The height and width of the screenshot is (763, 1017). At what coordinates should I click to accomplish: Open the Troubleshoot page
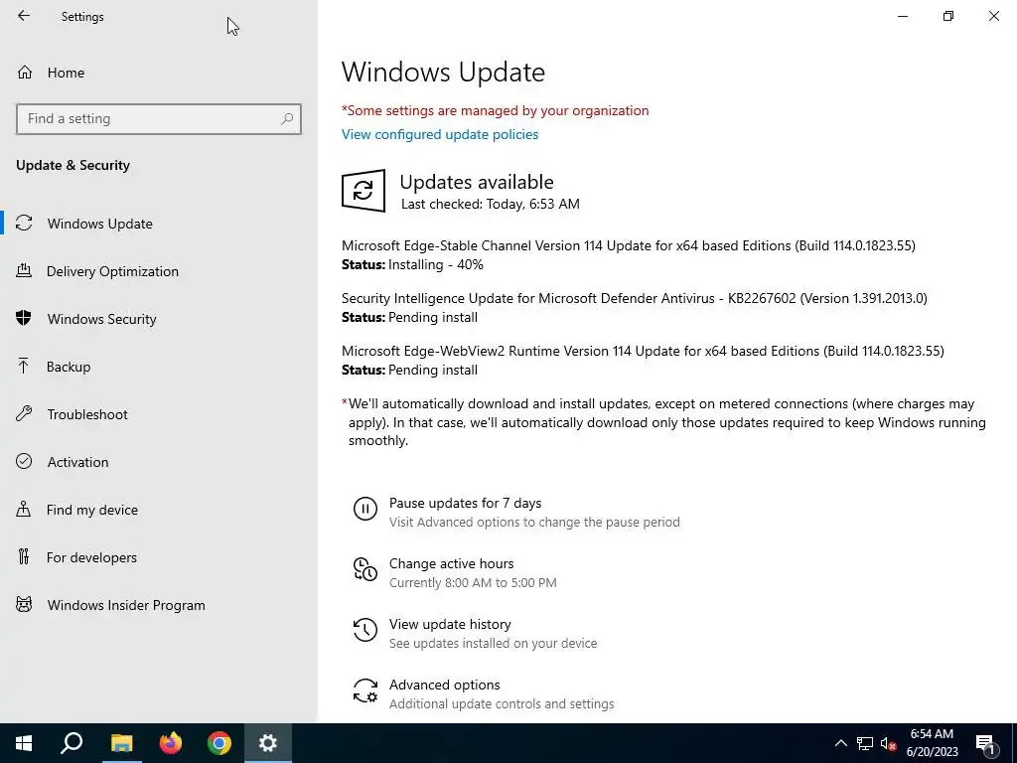tap(159, 414)
